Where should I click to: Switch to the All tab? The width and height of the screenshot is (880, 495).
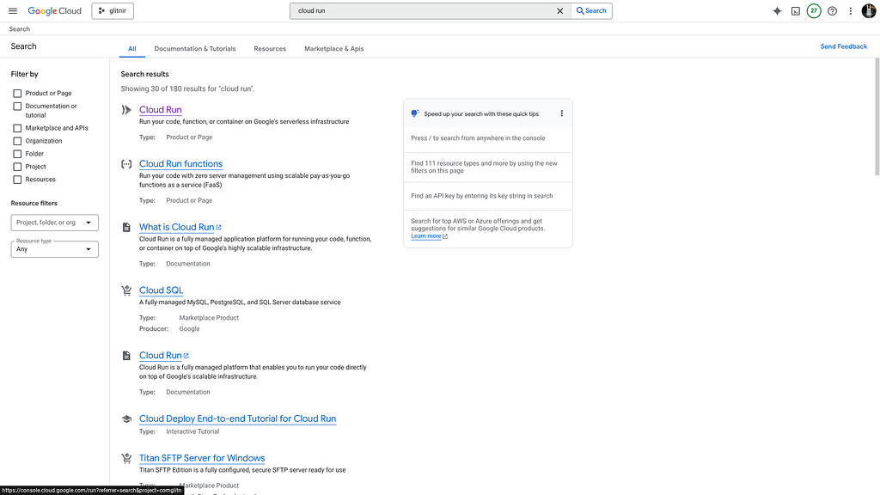[x=131, y=49]
